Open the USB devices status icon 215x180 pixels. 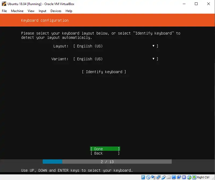pos(163,177)
